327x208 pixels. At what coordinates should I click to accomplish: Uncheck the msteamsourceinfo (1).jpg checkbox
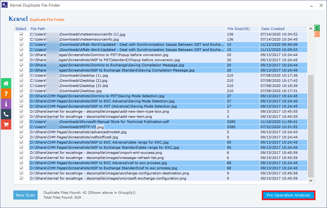point(21,34)
